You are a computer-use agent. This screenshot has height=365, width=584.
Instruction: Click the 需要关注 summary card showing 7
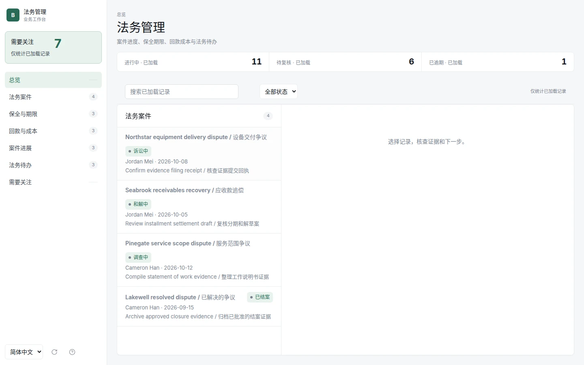[x=53, y=47]
